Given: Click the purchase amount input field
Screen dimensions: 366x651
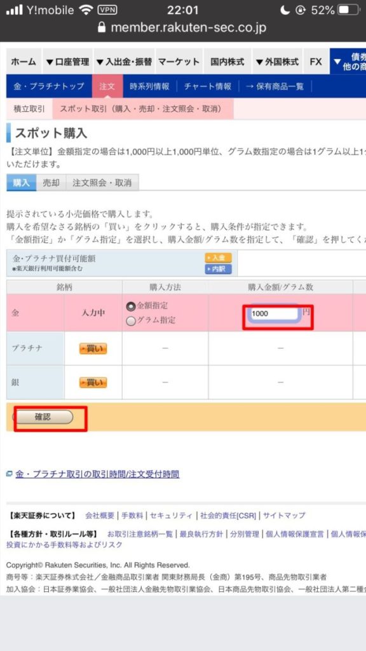Looking at the screenshot, I should (274, 314).
